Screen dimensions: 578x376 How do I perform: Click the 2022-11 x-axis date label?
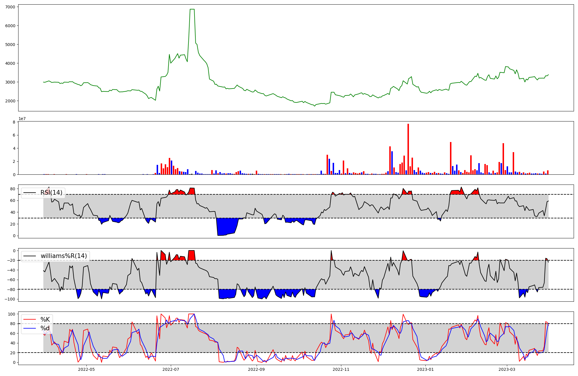coord(341,369)
